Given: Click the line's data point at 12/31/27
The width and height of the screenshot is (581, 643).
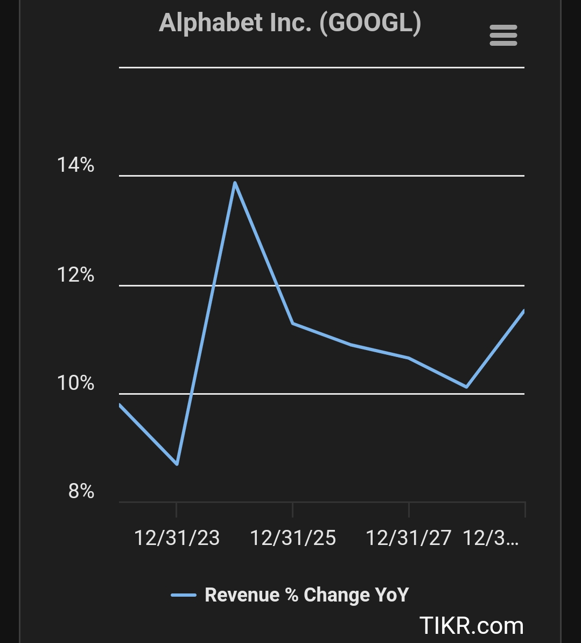Looking at the screenshot, I should (x=409, y=358).
